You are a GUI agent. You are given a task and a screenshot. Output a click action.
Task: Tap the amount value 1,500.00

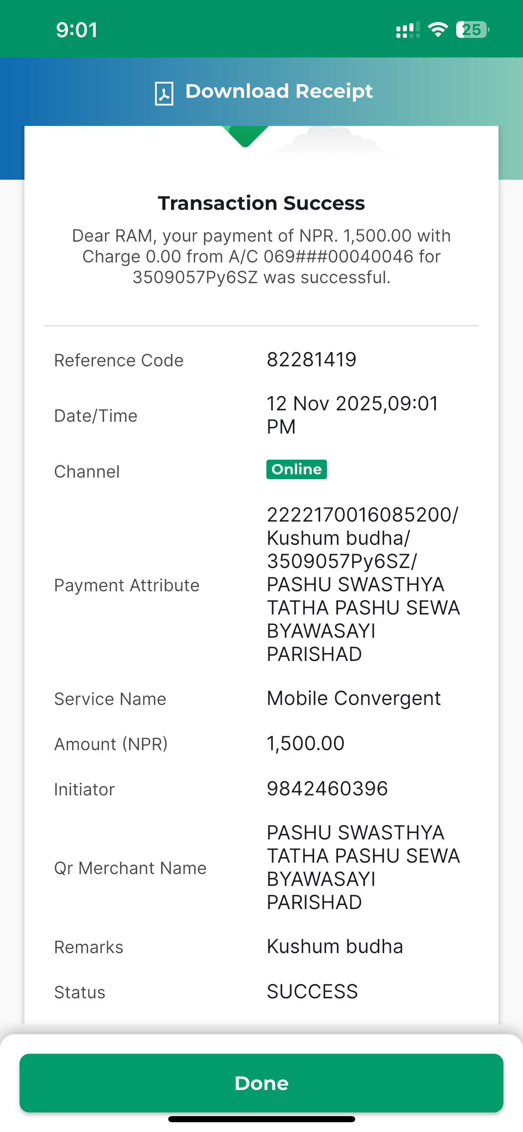[x=305, y=743]
